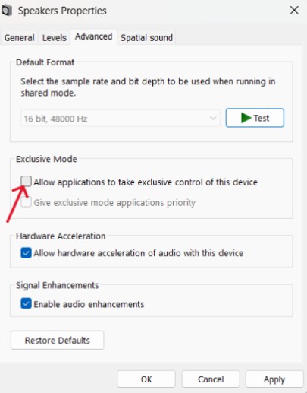Switch to the General tab
The height and width of the screenshot is (393, 307).
tap(20, 38)
